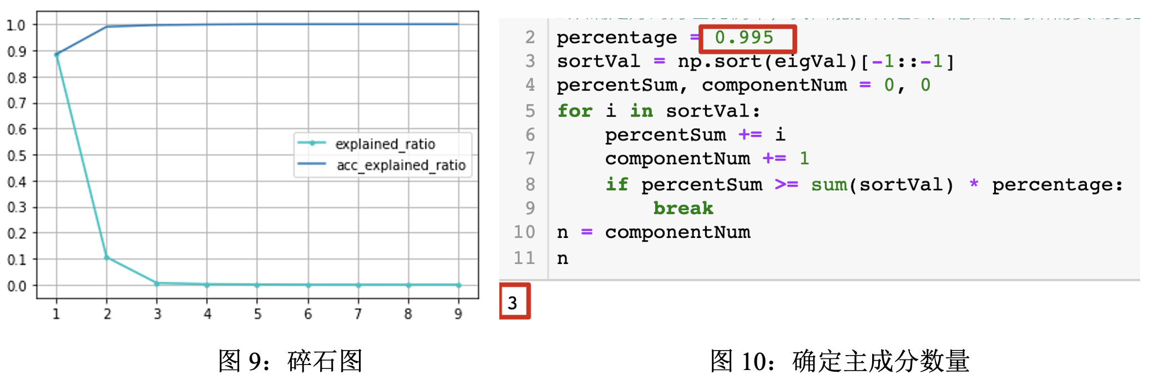Click the break keyword on line 9

[x=683, y=208]
